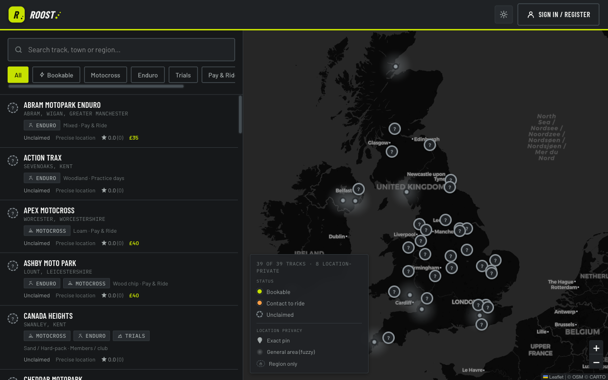The width and height of the screenshot is (608, 380).
Task: Open Abram Motopark Enduro listing title
Action: click(62, 105)
